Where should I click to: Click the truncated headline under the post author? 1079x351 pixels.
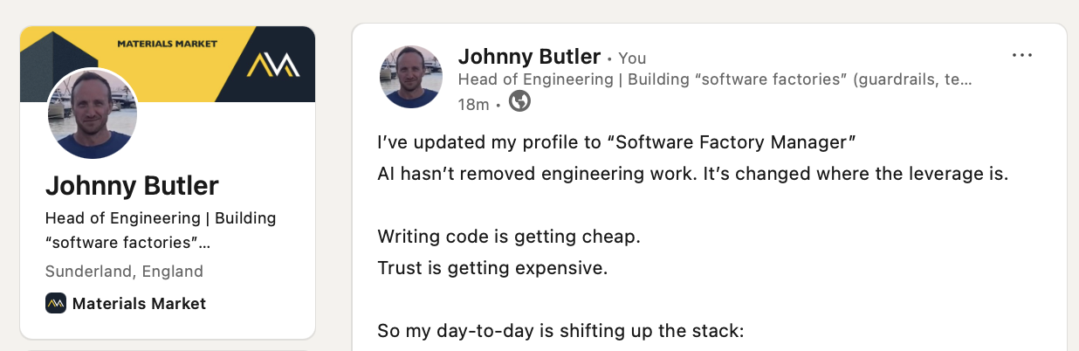714,79
